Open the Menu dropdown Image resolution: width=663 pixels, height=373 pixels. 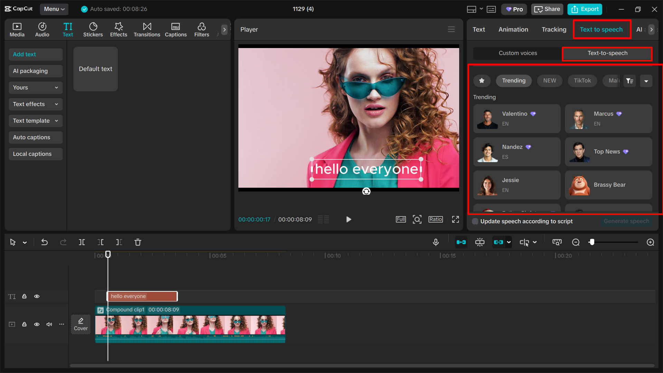[54, 9]
